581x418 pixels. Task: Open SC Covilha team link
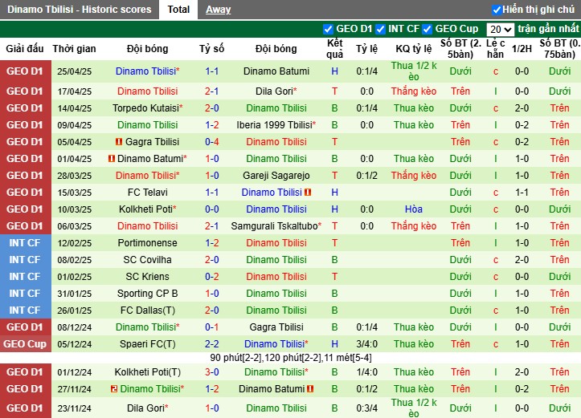pyautogui.click(x=148, y=260)
